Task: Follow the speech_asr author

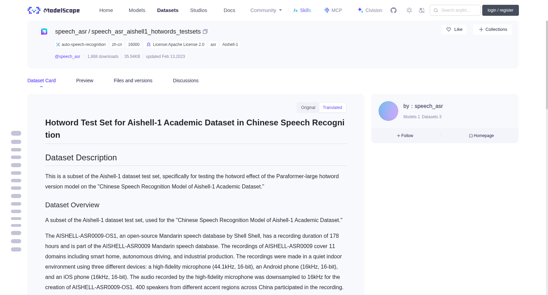Action: pos(405,136)
